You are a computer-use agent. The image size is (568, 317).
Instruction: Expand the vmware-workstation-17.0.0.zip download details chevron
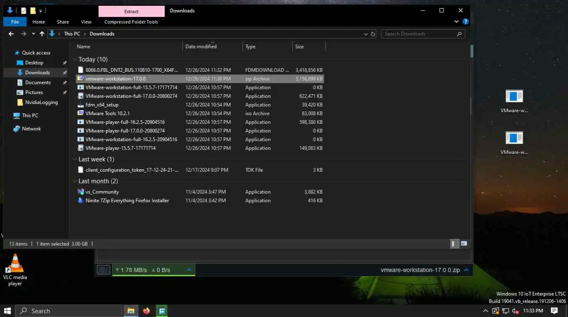pyautogui.click(x=466, y=270)
